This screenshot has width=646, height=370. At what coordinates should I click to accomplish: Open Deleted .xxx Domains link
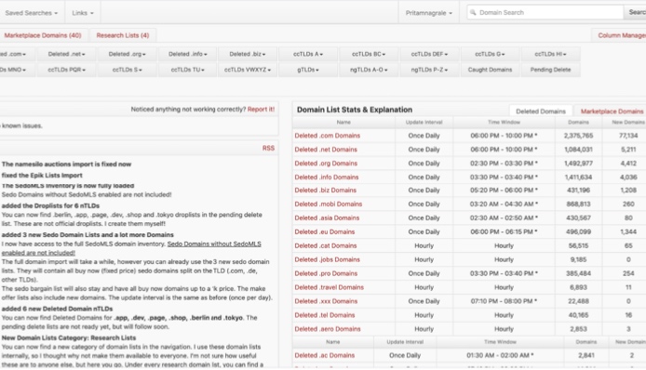326,301
